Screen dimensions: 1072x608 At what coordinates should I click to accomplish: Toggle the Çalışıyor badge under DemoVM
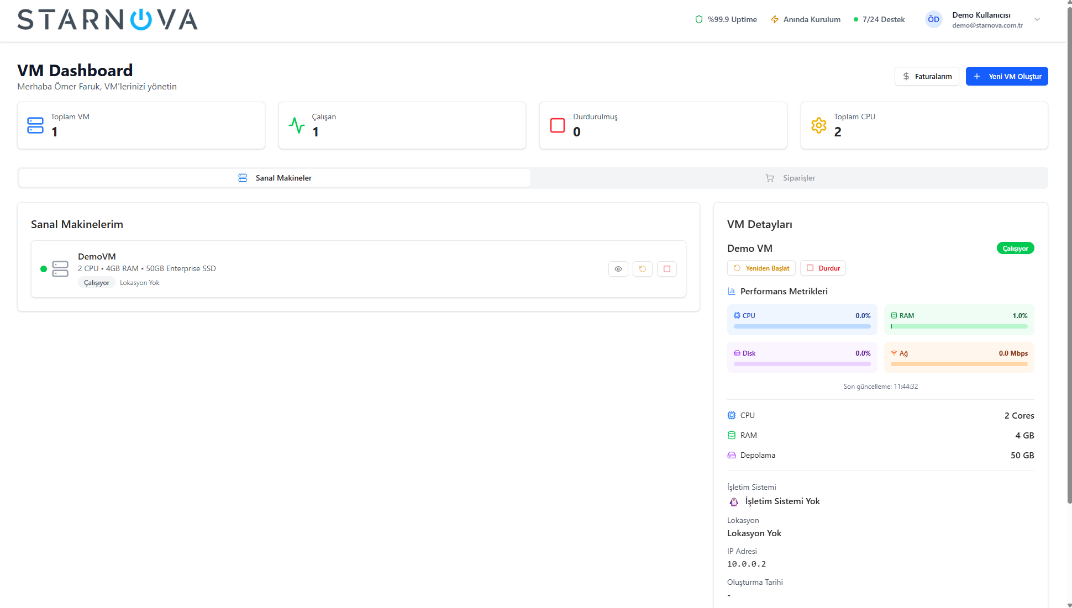(96, 282)
